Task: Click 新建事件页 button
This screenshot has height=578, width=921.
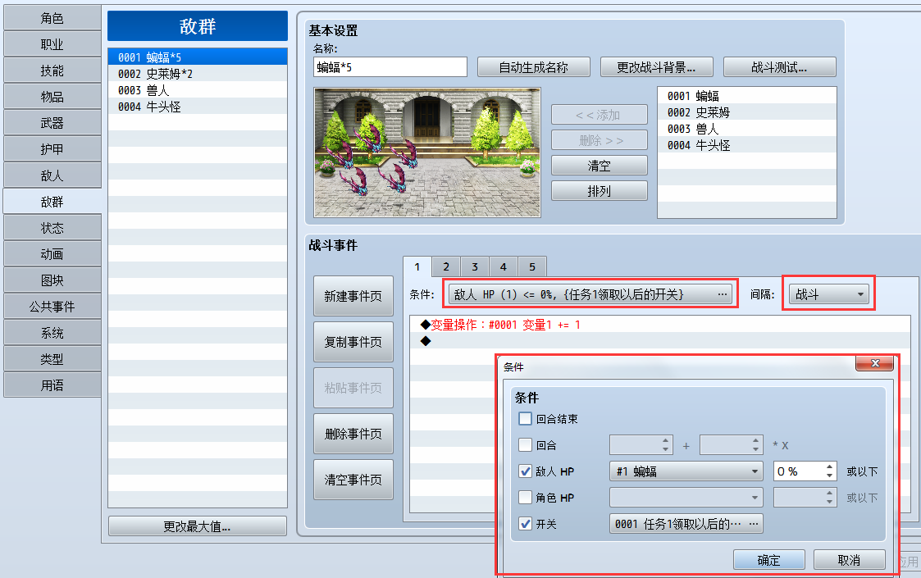Action: [x=353, y=296]
